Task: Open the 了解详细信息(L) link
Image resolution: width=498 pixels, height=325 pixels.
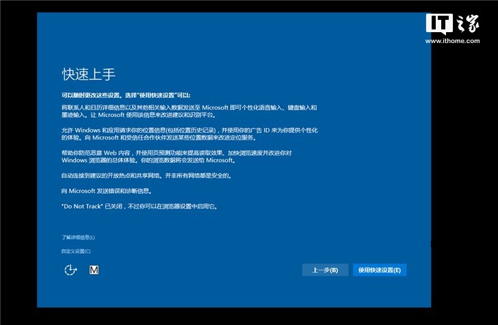Action: pos(78,237)
